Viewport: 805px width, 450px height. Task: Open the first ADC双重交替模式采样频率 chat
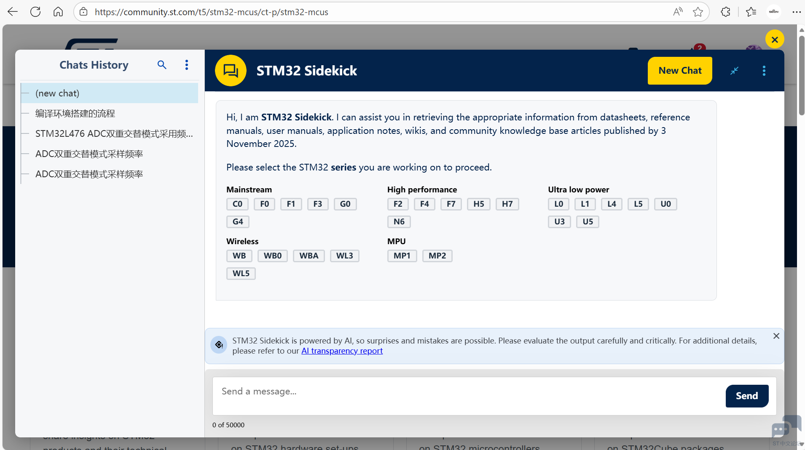110,154
